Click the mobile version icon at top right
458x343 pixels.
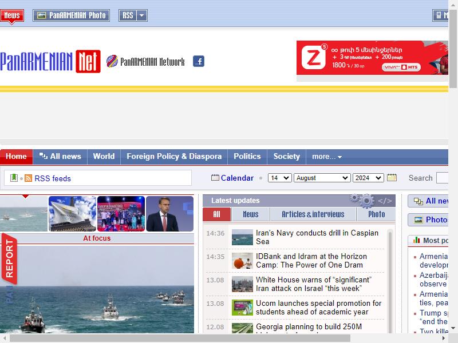pyautogui.click(x=439, y=15)
